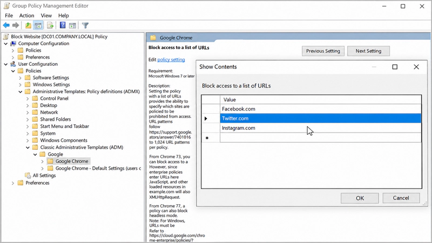
Task: Open the Action menu
Action: click(x=26, y=16)
